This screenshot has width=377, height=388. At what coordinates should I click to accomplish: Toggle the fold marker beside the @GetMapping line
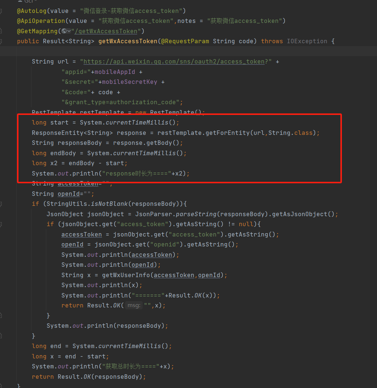point(1,31)
